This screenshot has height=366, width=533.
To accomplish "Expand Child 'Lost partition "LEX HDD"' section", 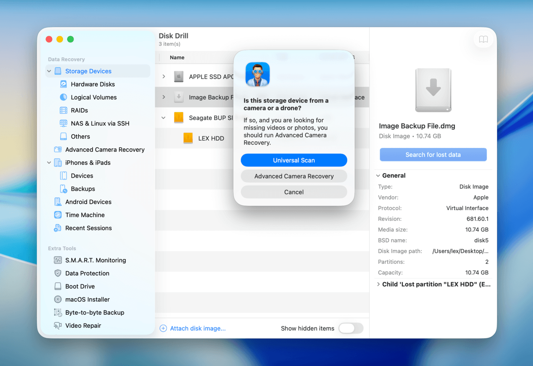I will point(379,284).
